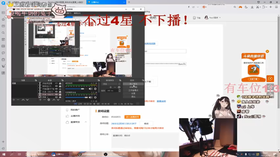
Task: Click browser toolbar search magnifier icon
Action: point(234,7)
